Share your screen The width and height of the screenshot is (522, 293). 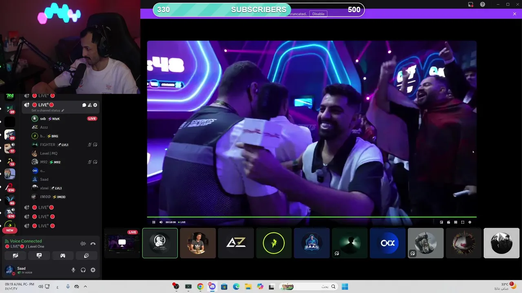tap(39, 256)
